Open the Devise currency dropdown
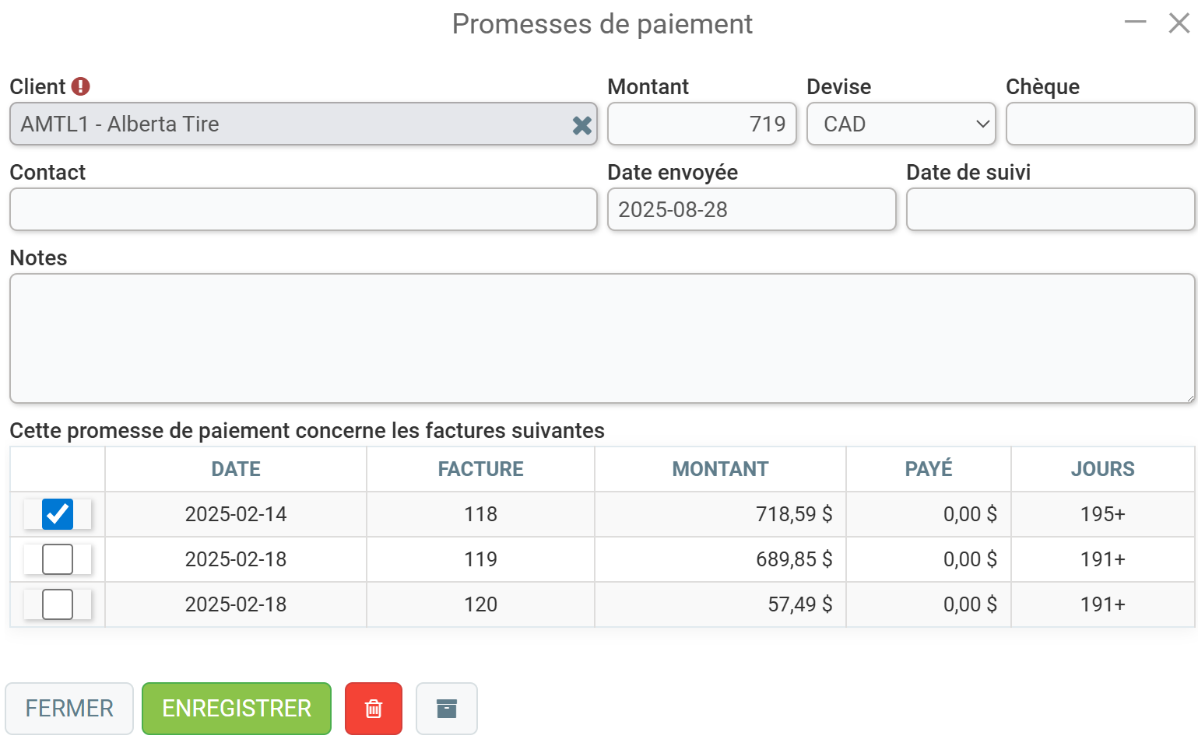1198x739 pixels. 901,124
